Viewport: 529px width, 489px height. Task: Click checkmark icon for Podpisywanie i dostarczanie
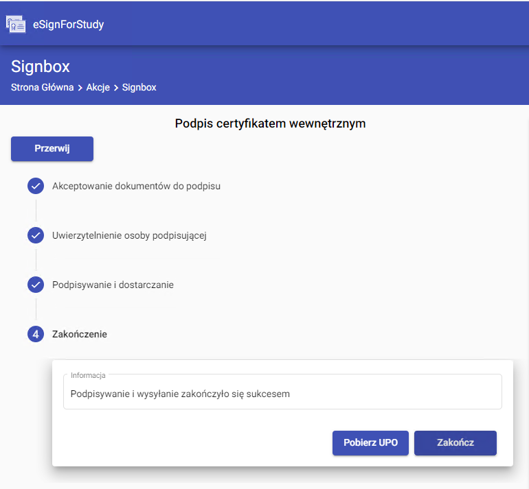pos(36,285)
